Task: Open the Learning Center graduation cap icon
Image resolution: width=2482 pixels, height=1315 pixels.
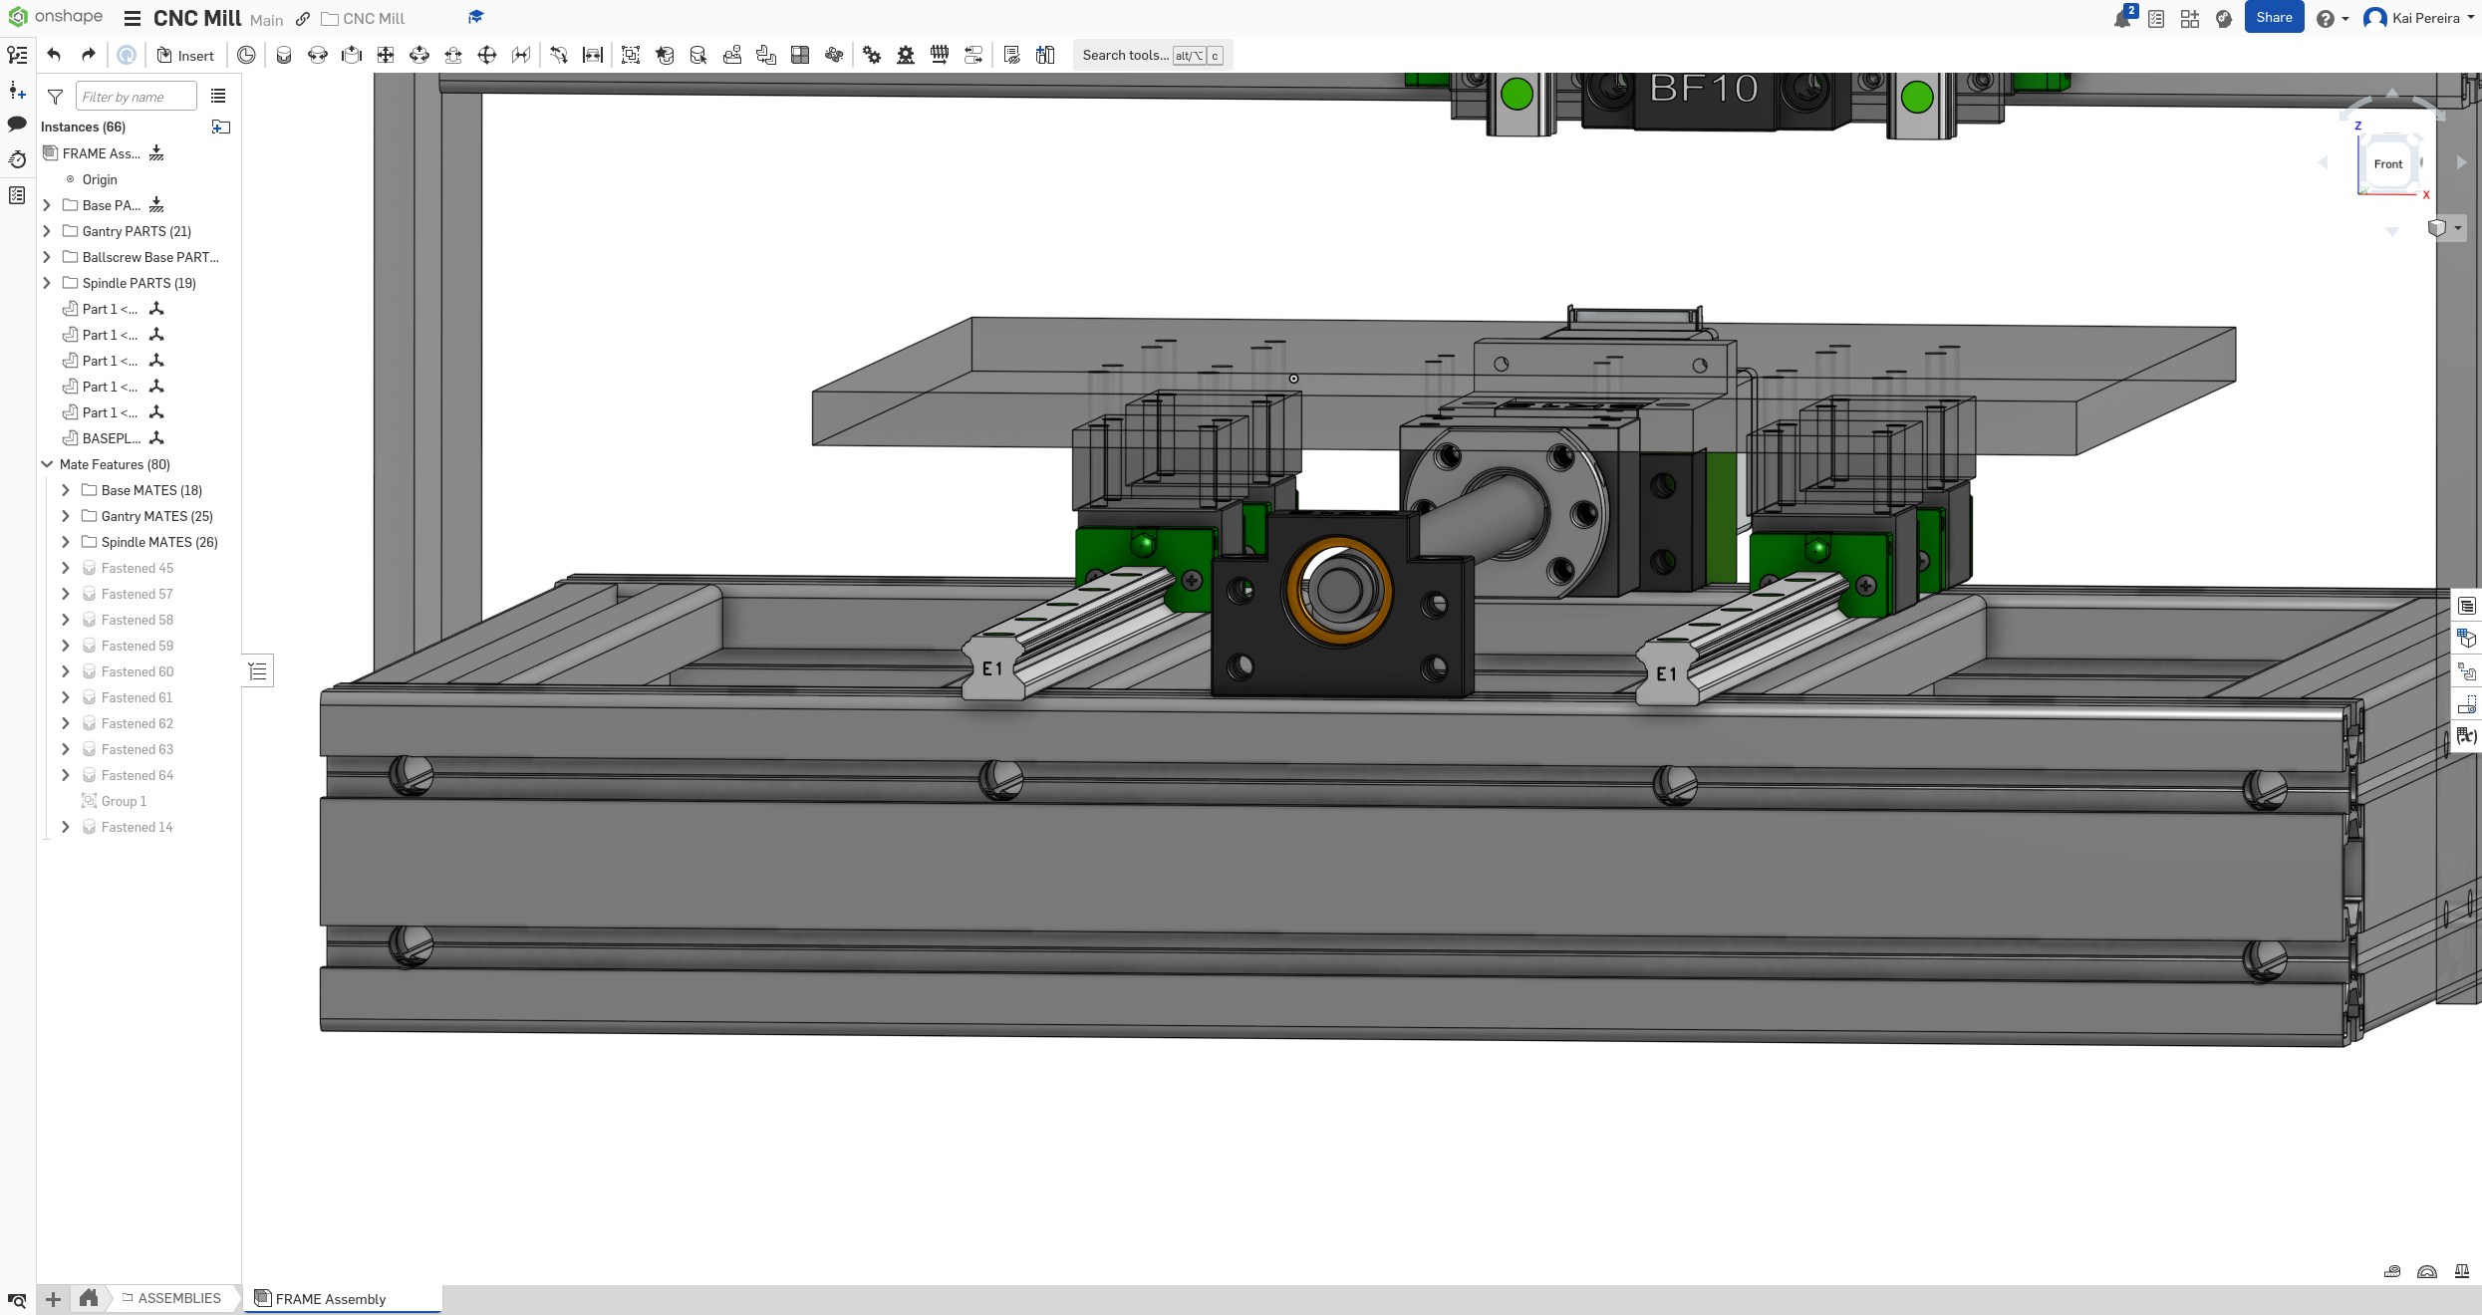Action: 475,17
